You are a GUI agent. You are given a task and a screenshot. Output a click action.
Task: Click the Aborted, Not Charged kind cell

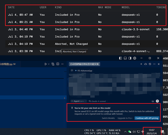coord(71,44)
